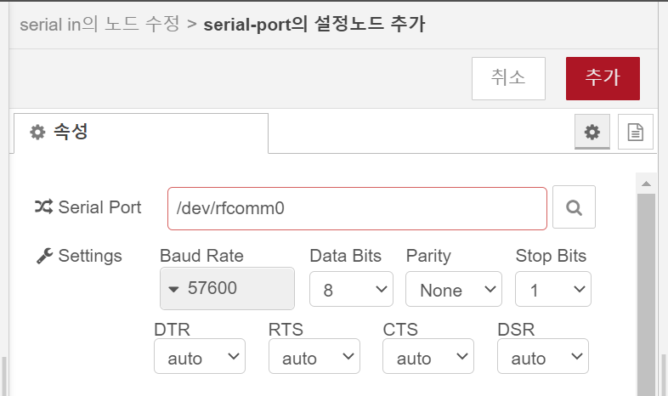Open the Stop Bits dropdown
Viewport: 668px width, 396px height.
click(552, 289)
